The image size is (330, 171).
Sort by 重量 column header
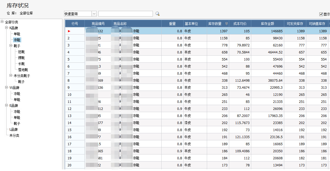click(172, 24)
